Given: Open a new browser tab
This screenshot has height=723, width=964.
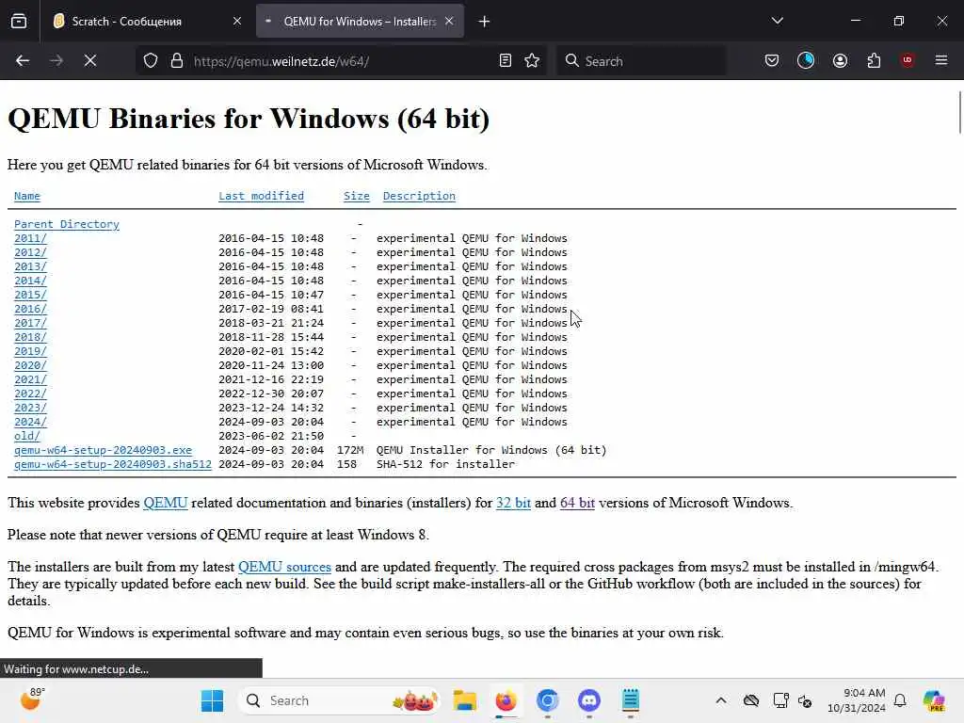Looking at the screenshot, I should point(485,22).
